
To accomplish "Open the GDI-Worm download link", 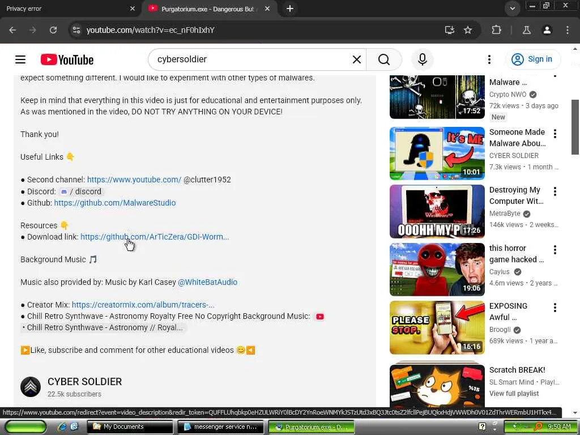I will coord(155,237).
